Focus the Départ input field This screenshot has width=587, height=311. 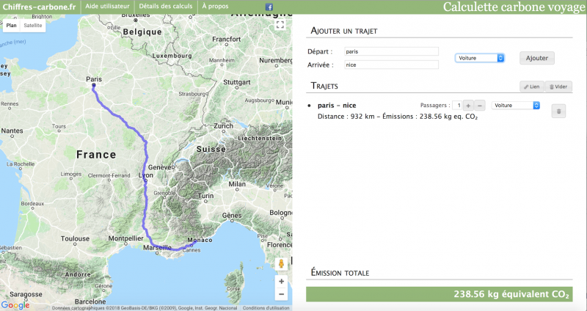[391, 51]
